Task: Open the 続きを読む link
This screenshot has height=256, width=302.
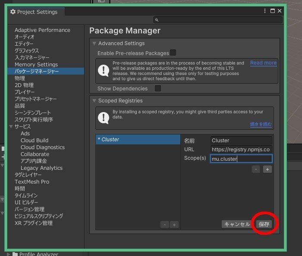Action: 261,124
